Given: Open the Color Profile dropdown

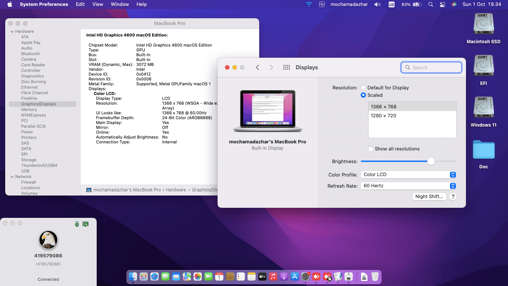Looking at the screenshot, I should [408, 174].
